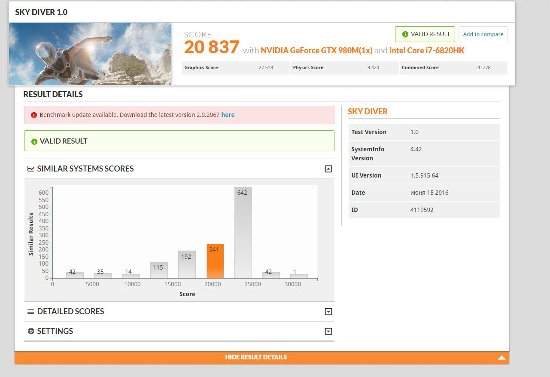
Task: Click Intel Core i7-6820HK link
Action: (427, 50)
